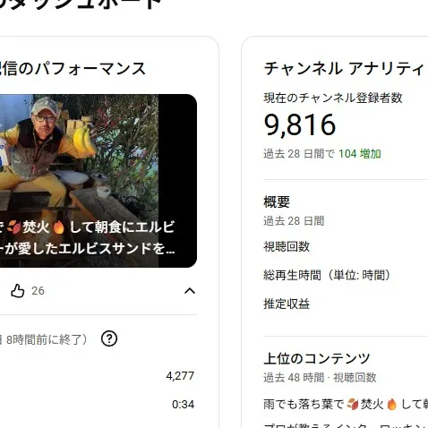428x428 pixels.
Task: Click the video title overlay on thumbnail
Action: [x=87, y=237]
